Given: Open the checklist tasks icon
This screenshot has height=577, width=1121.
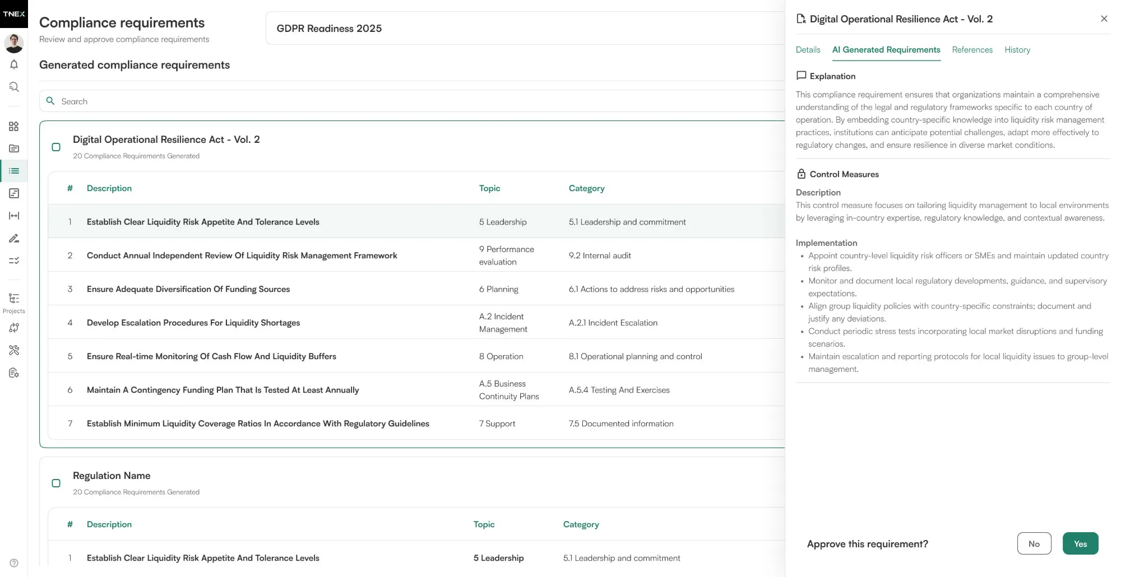Looking at the screenshot, I should [14, 260].
